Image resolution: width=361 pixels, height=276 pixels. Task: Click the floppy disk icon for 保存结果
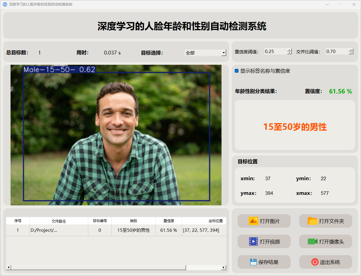[x=253, y=262]
